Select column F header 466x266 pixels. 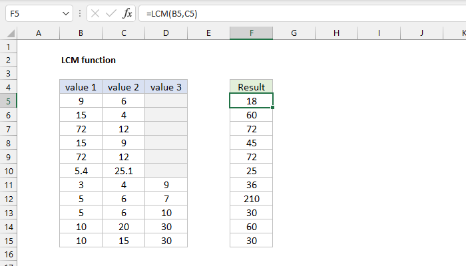point(251,33)
